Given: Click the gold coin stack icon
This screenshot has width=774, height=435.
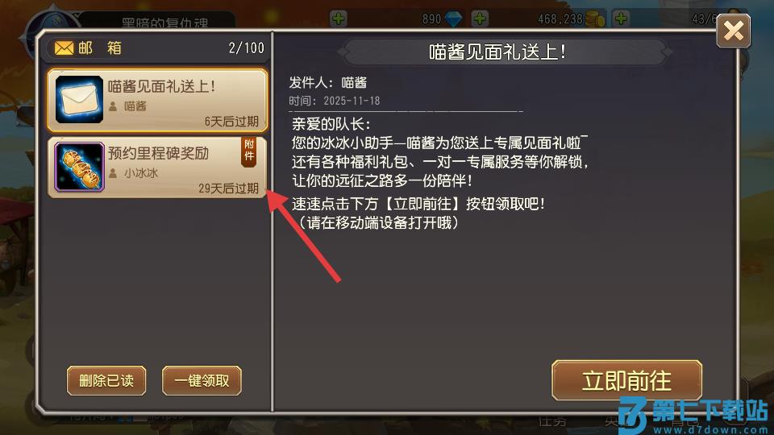Looking at the screenshot, I should click(x=595, y=19).
